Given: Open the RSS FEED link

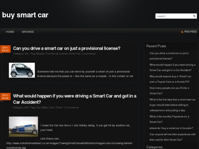Looking at the screenshot, I should pos(191,32).
